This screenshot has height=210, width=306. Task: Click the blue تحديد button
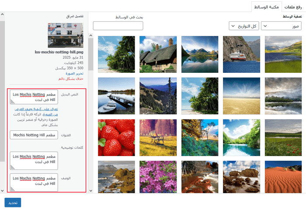tap(13, 203)
